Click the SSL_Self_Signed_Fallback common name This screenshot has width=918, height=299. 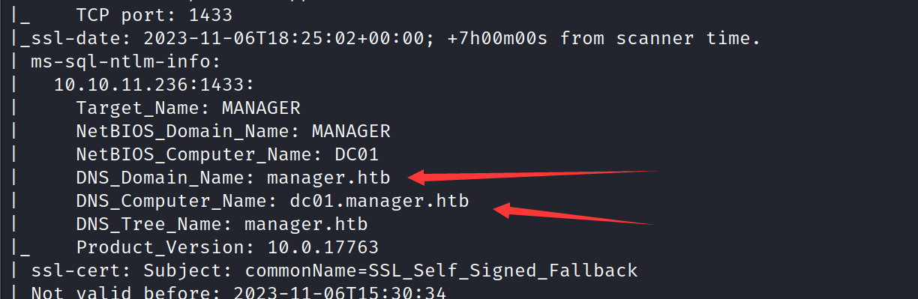502,271
